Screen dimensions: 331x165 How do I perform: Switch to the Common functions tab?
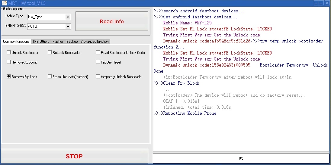pyautogui.click(x=16, y=42)
